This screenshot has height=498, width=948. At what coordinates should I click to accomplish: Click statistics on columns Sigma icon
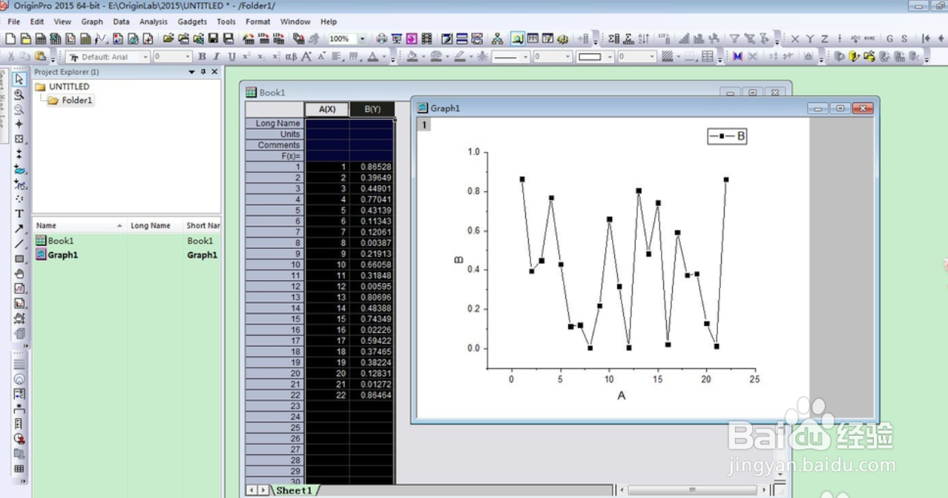tap(613, 39)
